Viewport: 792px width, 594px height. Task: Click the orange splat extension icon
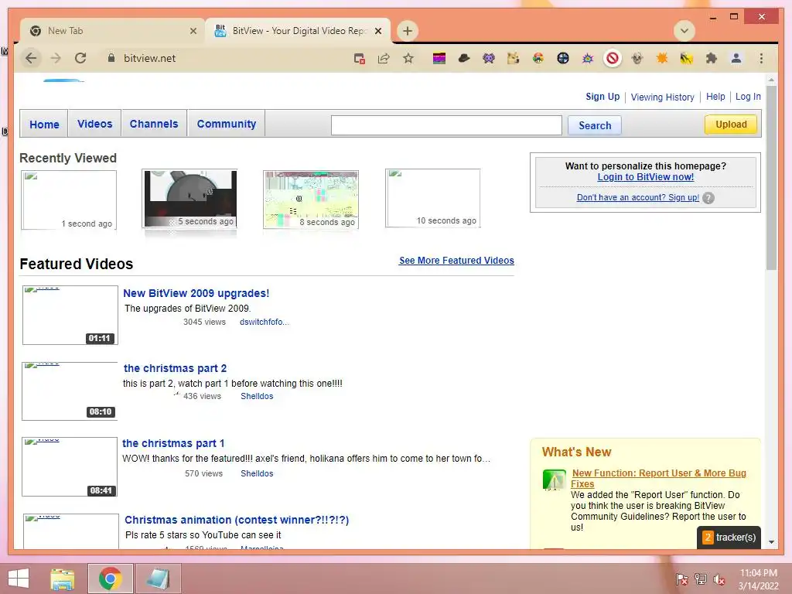662,59
